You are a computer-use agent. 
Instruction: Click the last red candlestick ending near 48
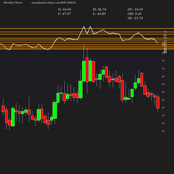tap(158, 102)
